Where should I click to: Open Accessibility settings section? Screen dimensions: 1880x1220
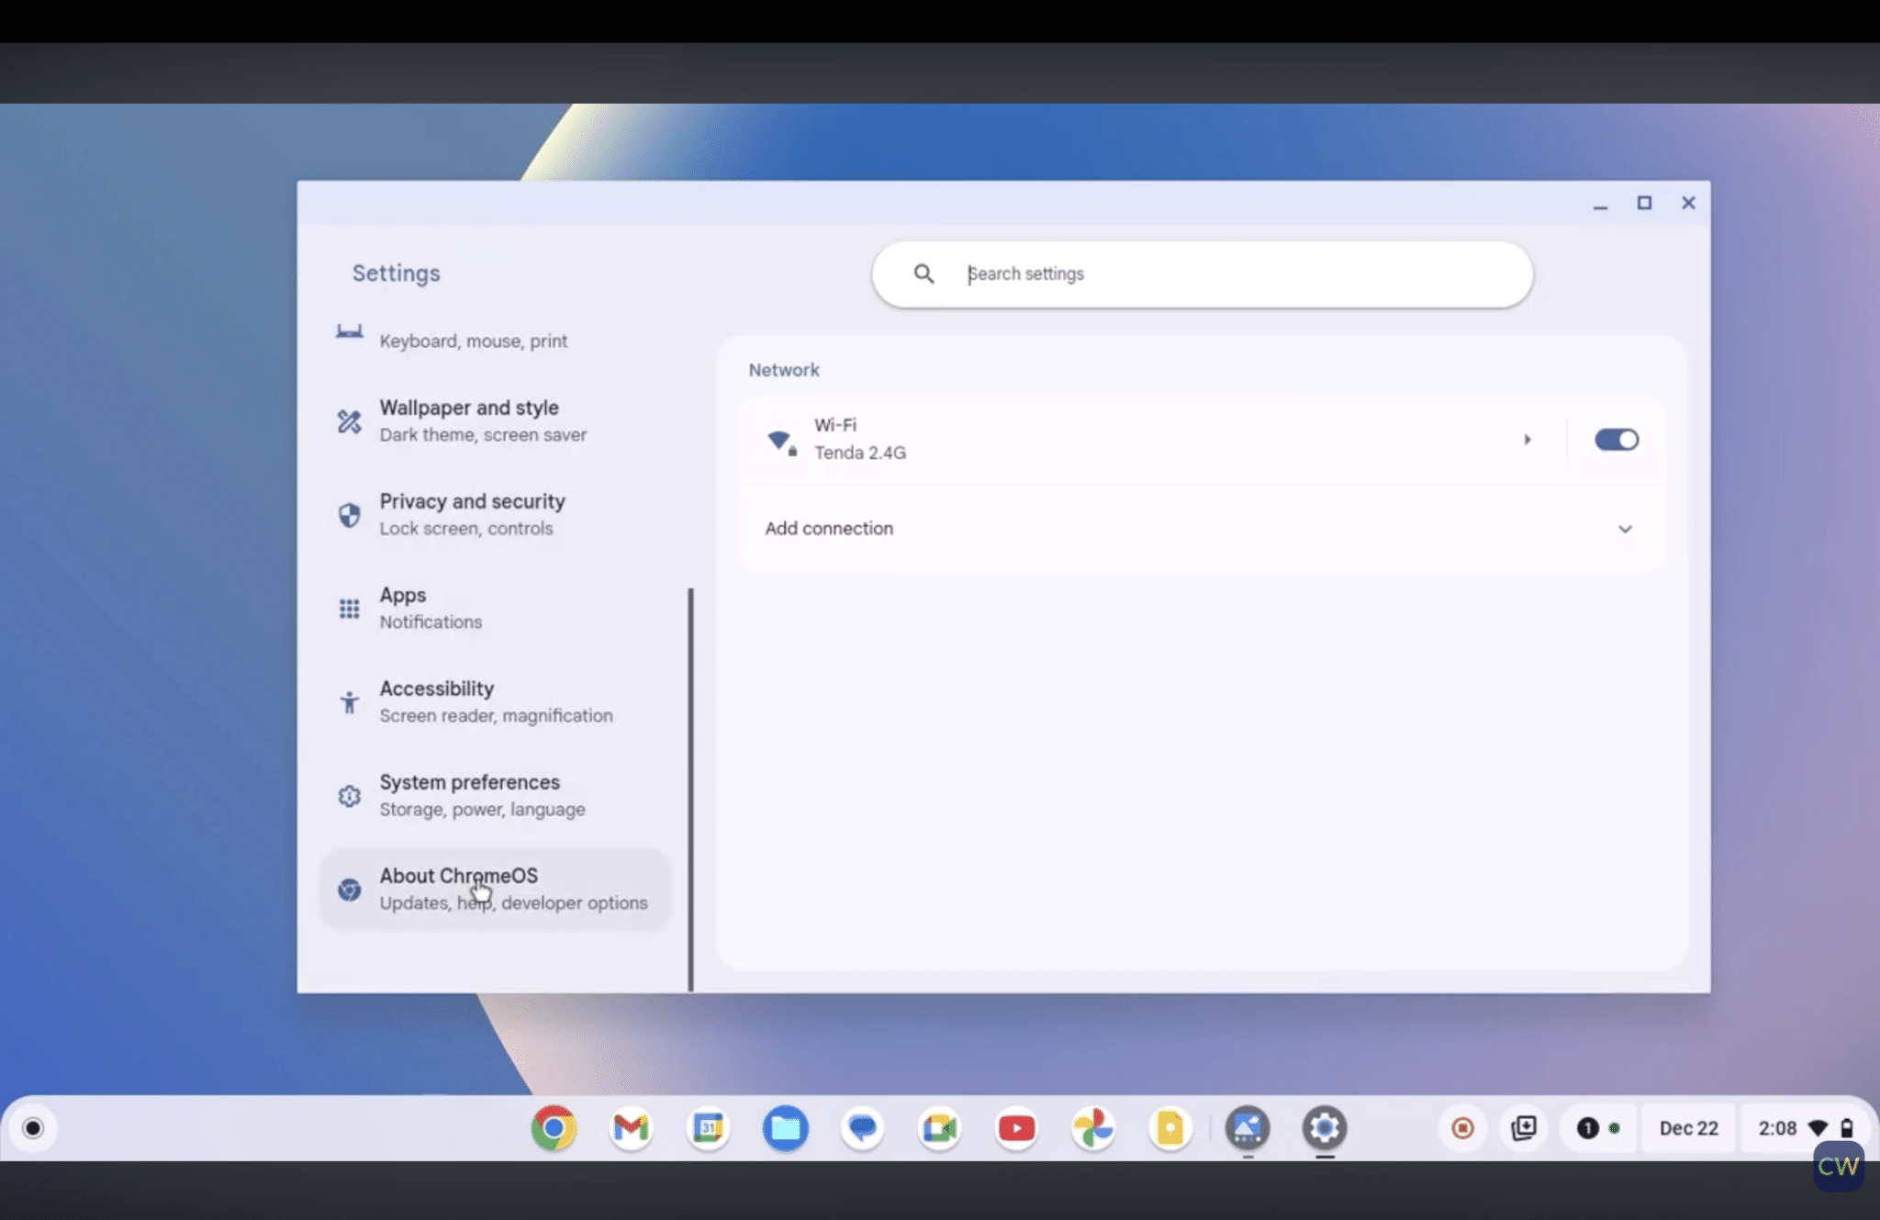click(495, 701)
